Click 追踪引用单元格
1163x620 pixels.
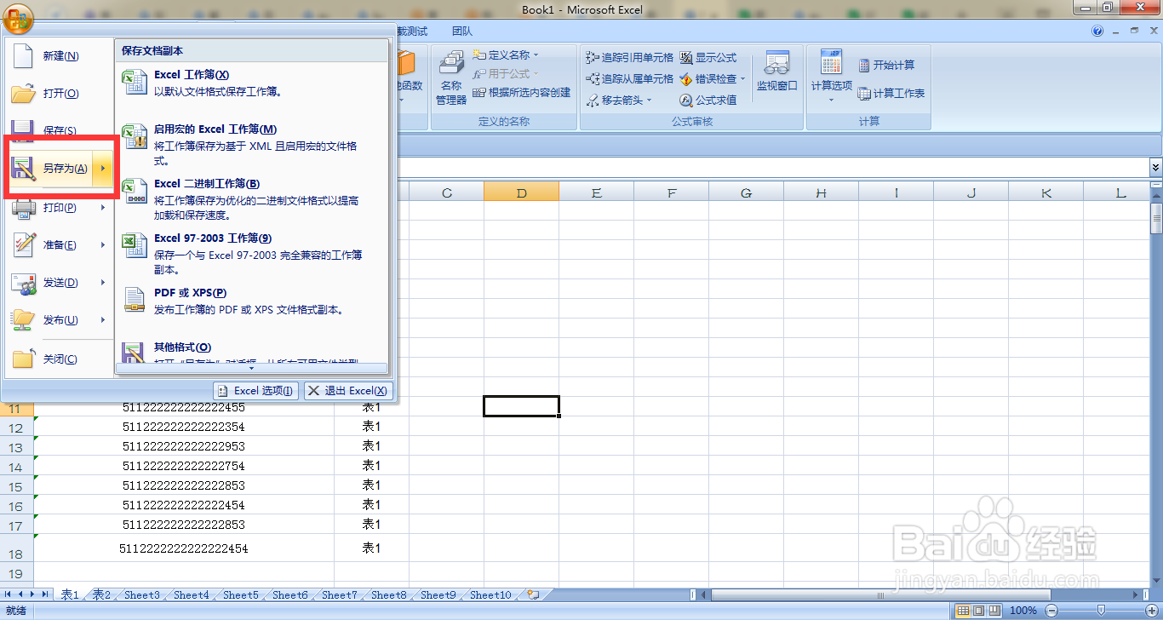629,58
